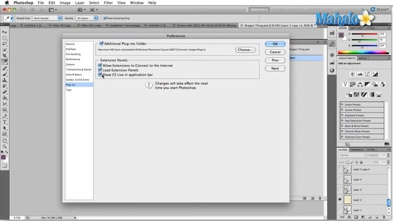Click the Brightness/Contrast adjustment icon
The width and height of the screenshot is (393, 221).
click(x=352, y=74)
